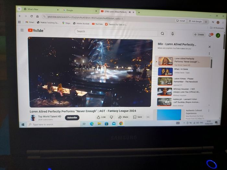Screen dimensions: 227x170
Task: Open the Makita Finishing Sander bookmark
Action: click(x=48, y=23)
